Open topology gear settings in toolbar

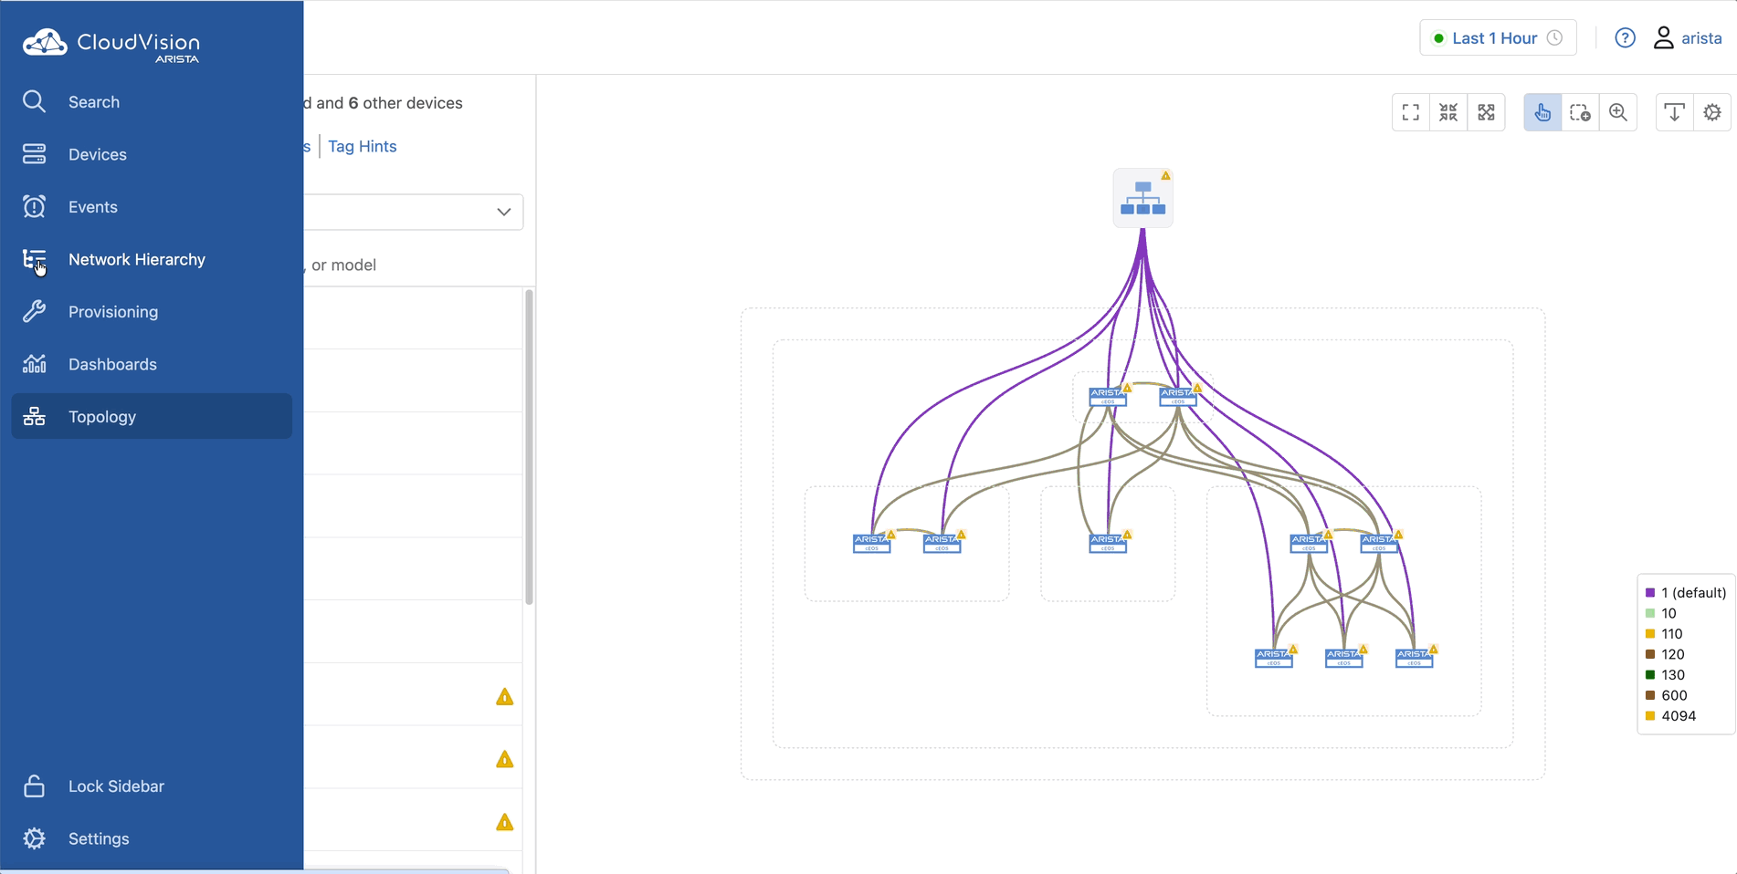click(x=1712, y=112)
